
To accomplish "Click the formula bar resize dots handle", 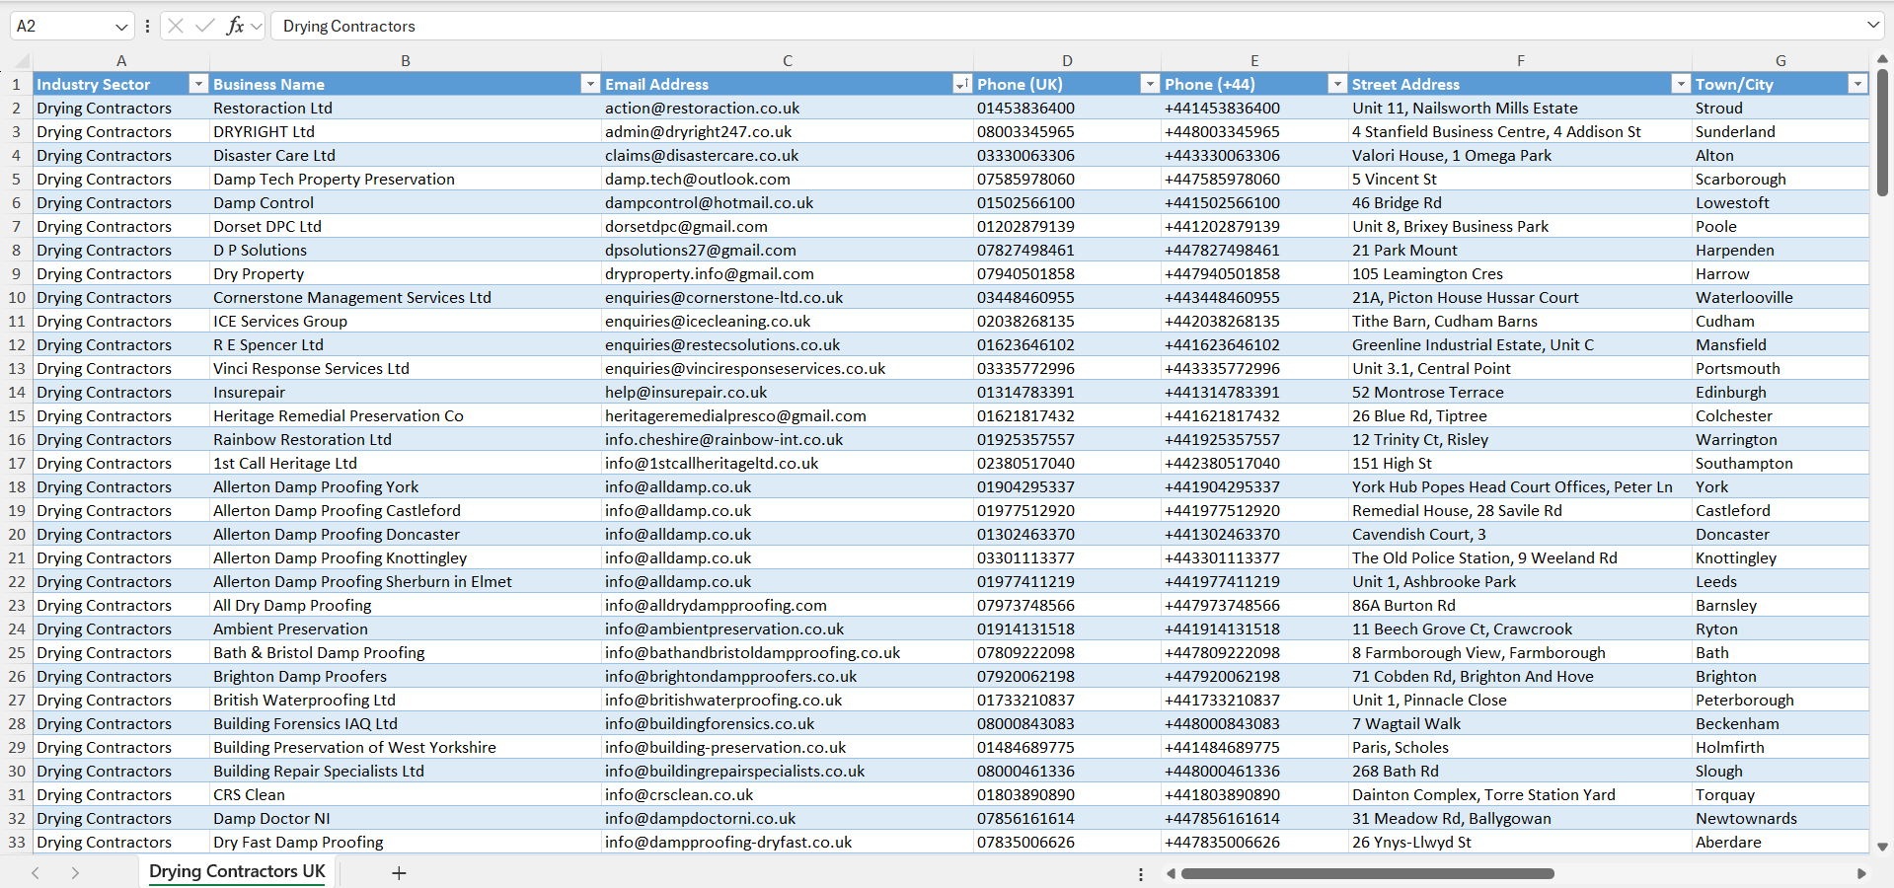I will [x=147, y=27].
